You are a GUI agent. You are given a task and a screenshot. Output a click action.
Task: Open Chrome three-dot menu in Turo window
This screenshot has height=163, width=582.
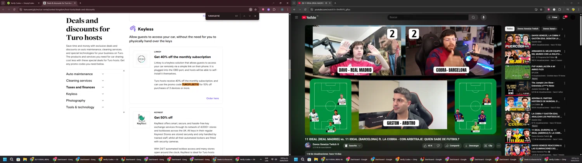tap(288, 9)
